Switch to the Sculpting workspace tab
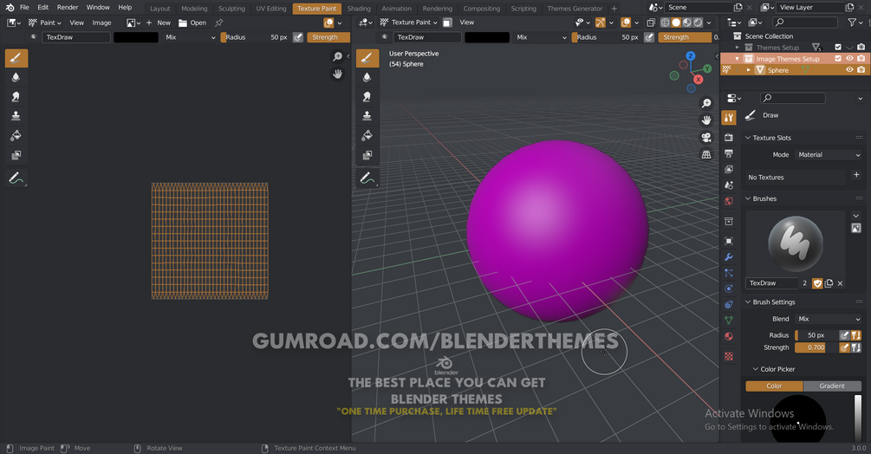This screenshot has width=871, height=454. click(231, 9)
